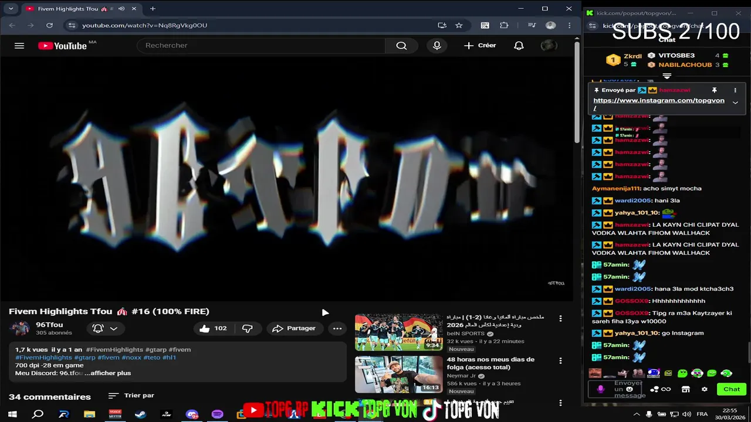This screenshot has width=751, height=422.
Task: Open Windows taskbar search
Action: coord(38,414)
